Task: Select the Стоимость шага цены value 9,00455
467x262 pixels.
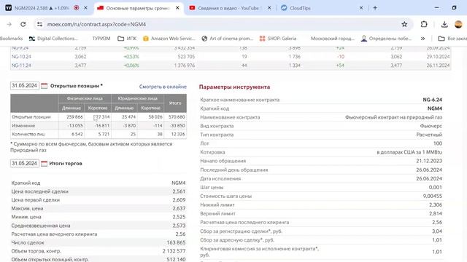Action: 433,196
